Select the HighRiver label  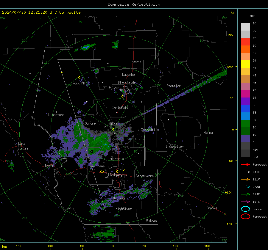tap(124, 209)
